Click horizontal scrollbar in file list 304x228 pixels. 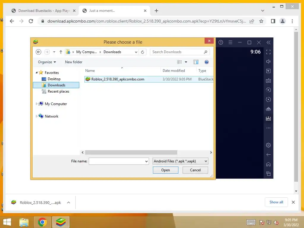[x=131, y=152]
